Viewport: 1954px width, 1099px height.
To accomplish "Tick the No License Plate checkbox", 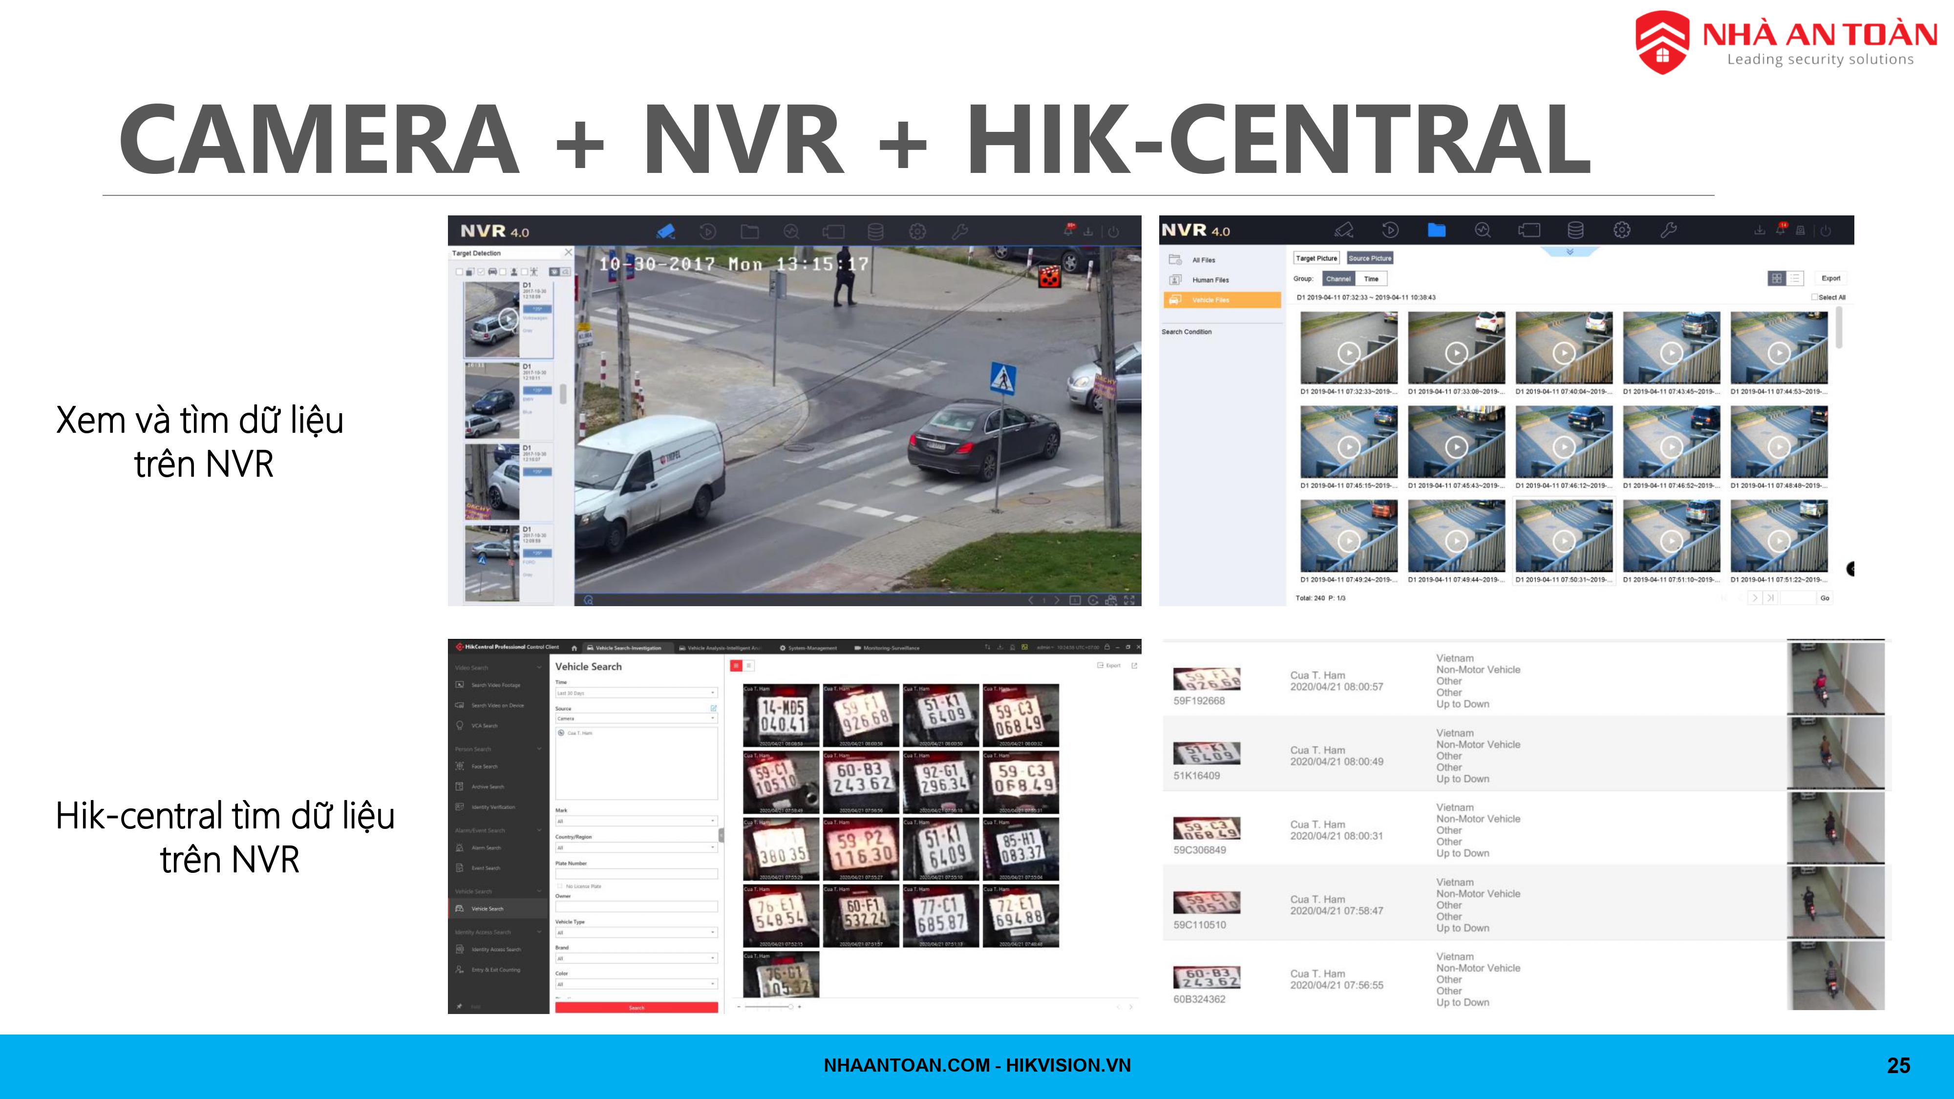I will click(x=561, y=886).
